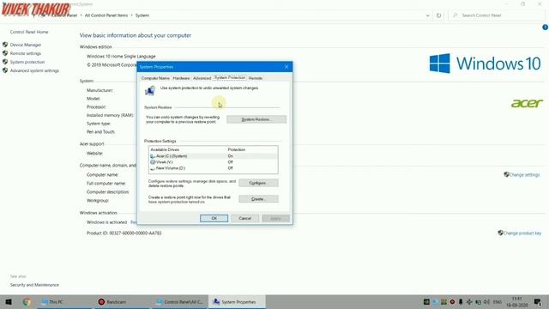
Task: Open the notification center icon
Action: (x=538, y=301)
